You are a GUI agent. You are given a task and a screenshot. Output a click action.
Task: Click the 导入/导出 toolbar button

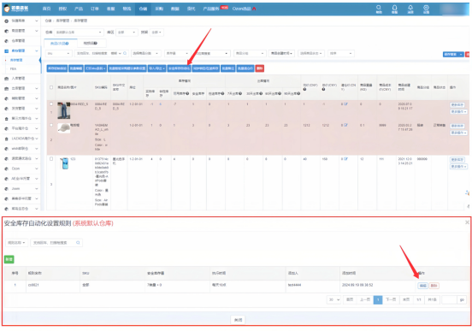pos(156,68)
